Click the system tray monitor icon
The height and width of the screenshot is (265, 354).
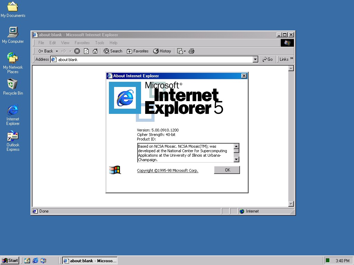point(328,261)
